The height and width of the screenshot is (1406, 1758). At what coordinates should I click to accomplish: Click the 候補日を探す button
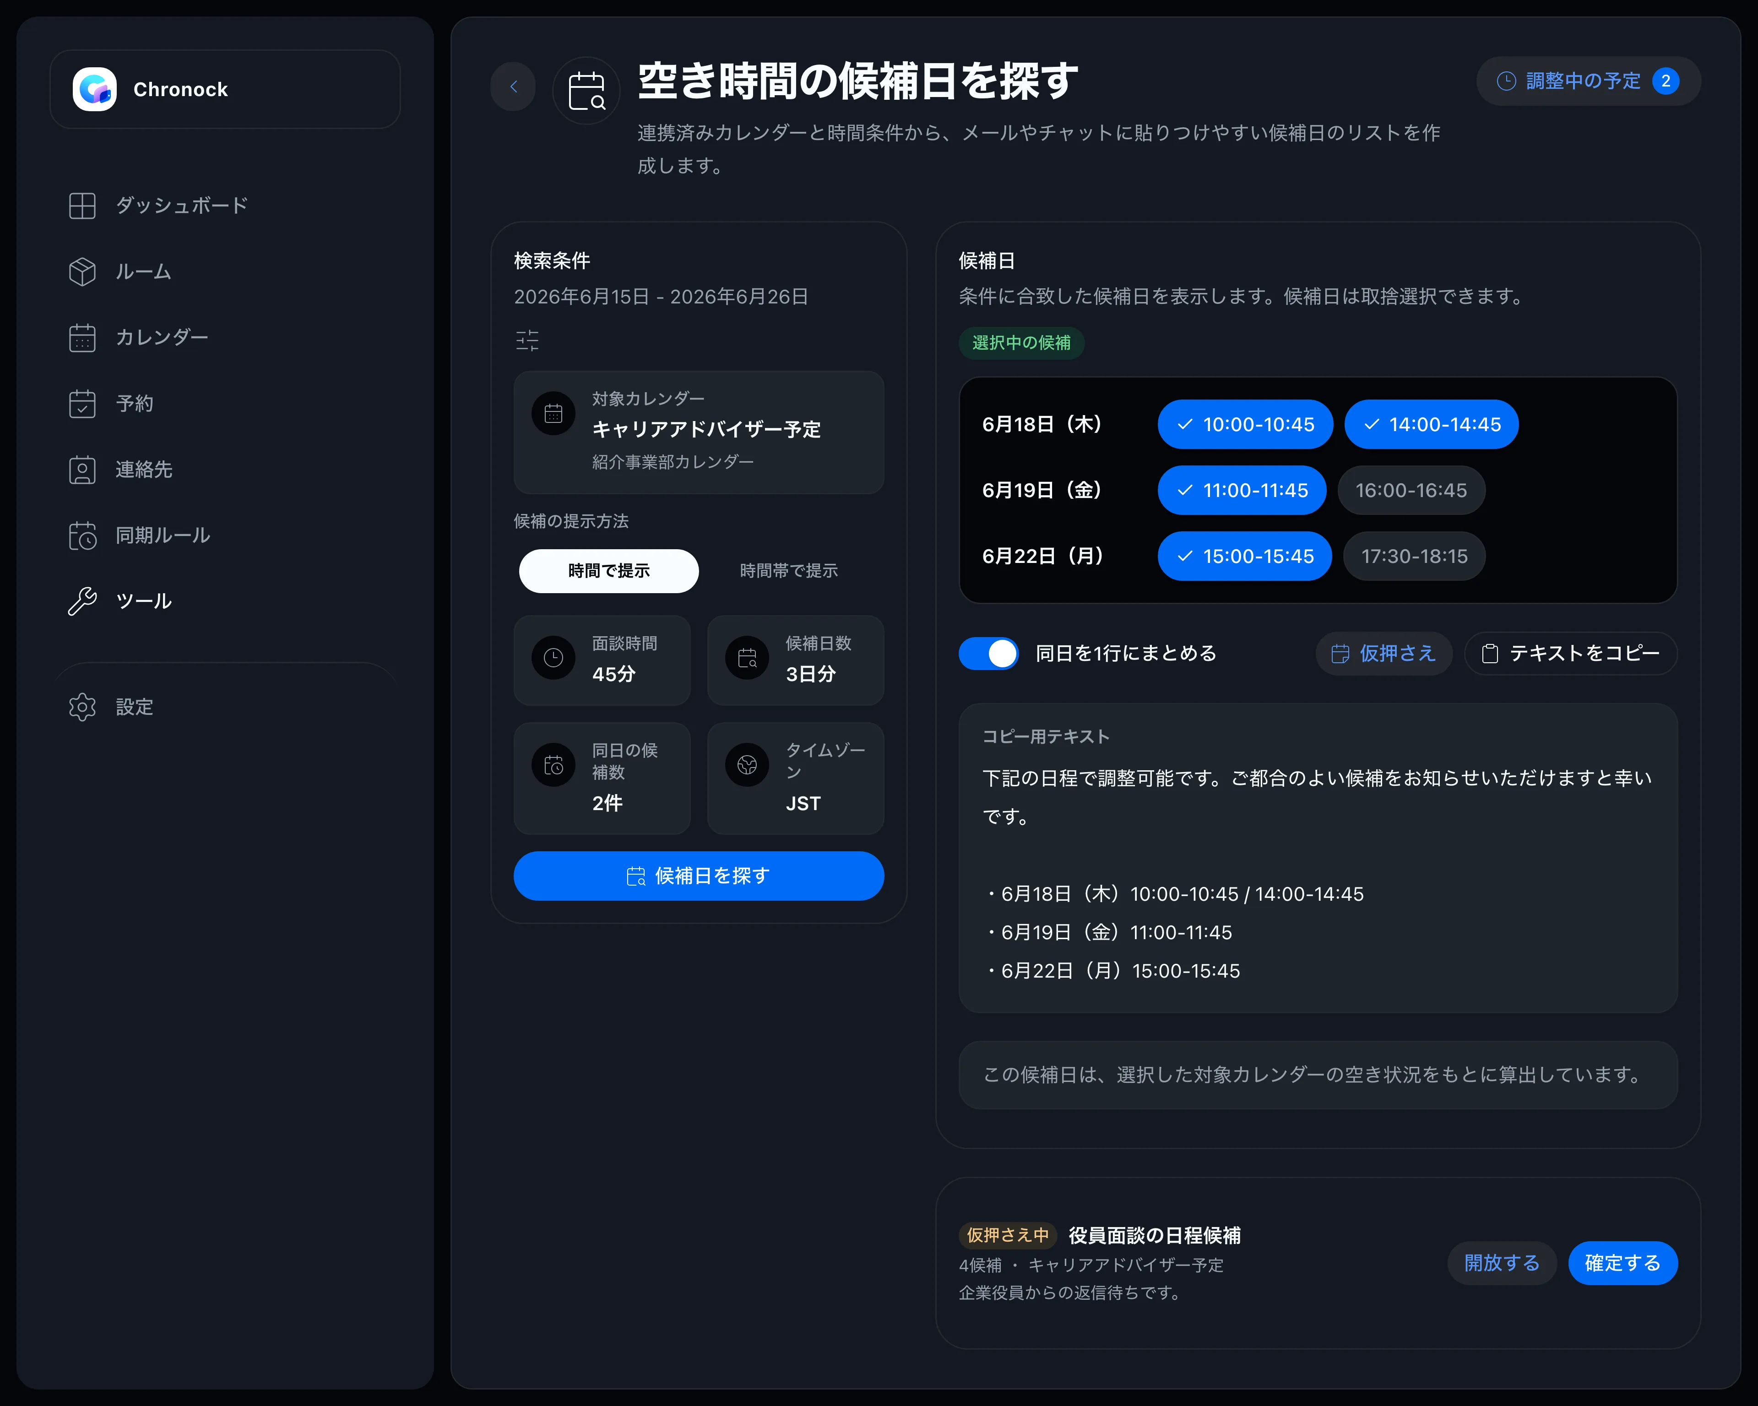699,876
